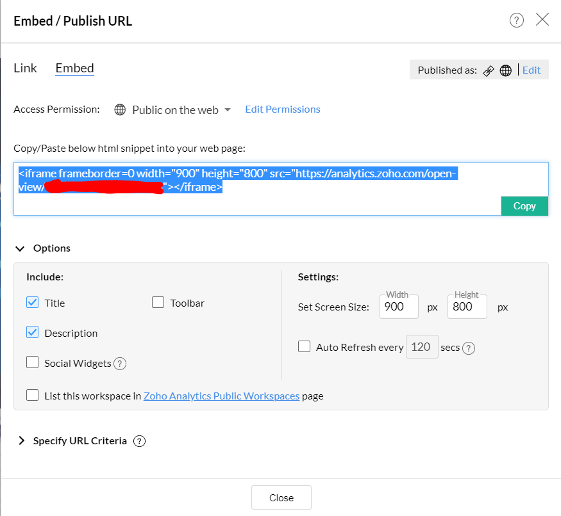Check the Auto Refresh every checkbox

click(x=304, y=346)
